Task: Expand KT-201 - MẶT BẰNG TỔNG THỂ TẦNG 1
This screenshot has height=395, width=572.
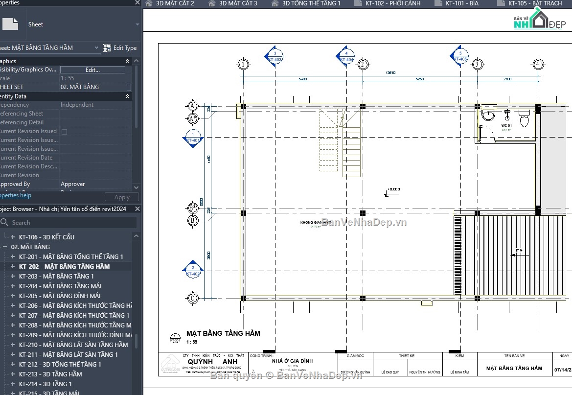Action: (x=13, y=256)
